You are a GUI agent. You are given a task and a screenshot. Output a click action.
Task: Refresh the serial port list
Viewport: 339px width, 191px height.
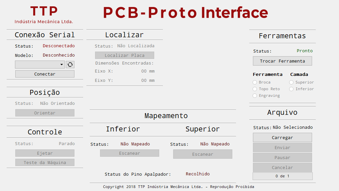tap(70, 65)
